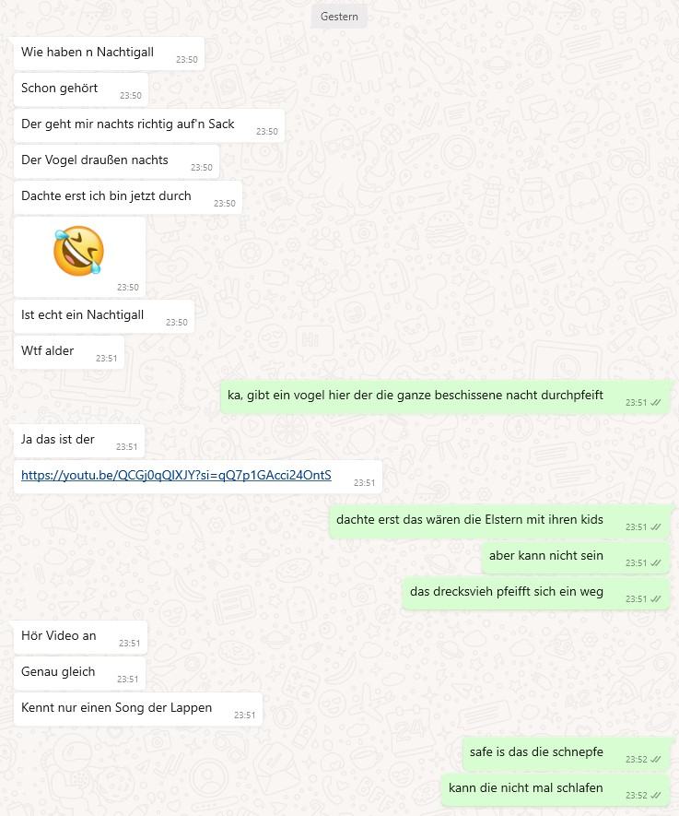Viewport: 679px width, 816px height.
Task: Click the Gestern date label
Action: pyautogui.click(x=339, y=16)
